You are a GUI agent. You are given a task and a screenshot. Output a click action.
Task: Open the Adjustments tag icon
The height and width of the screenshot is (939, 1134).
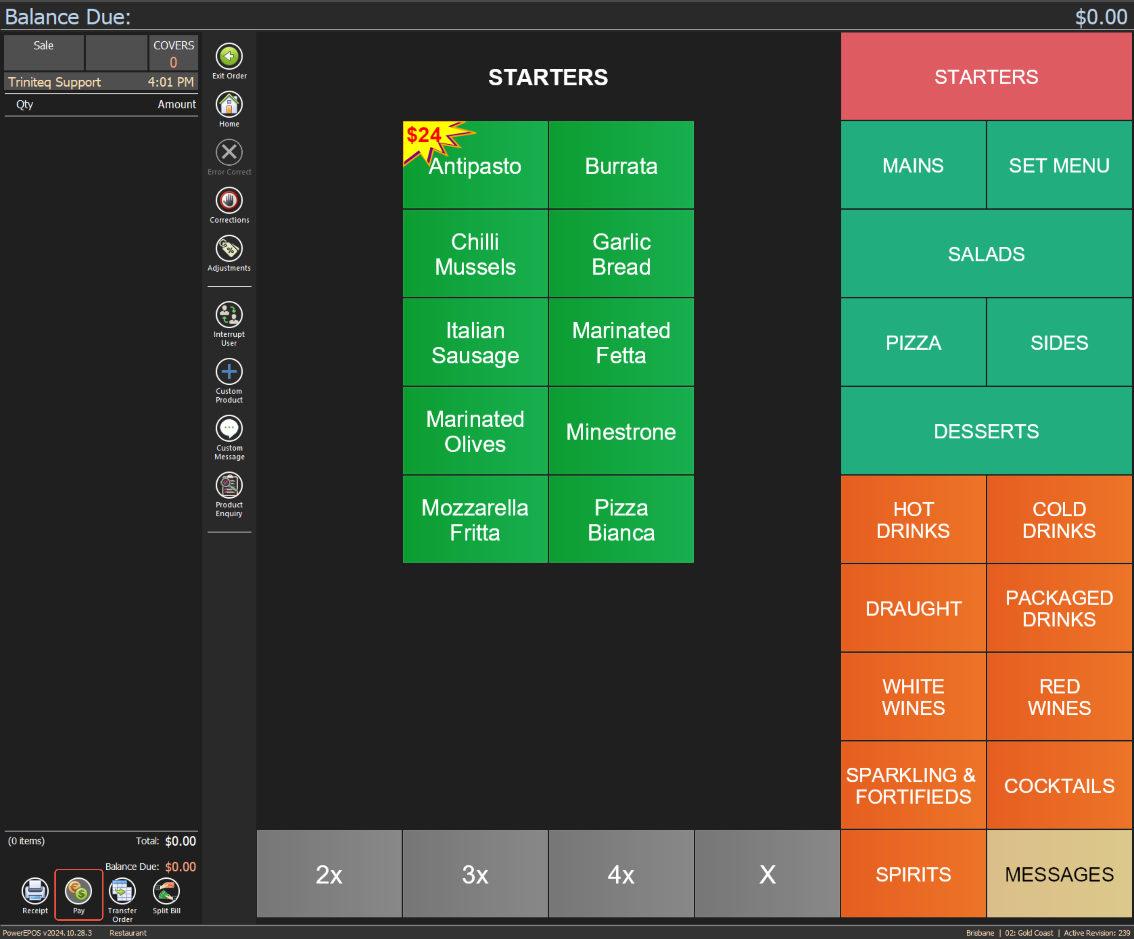point(229,249)
